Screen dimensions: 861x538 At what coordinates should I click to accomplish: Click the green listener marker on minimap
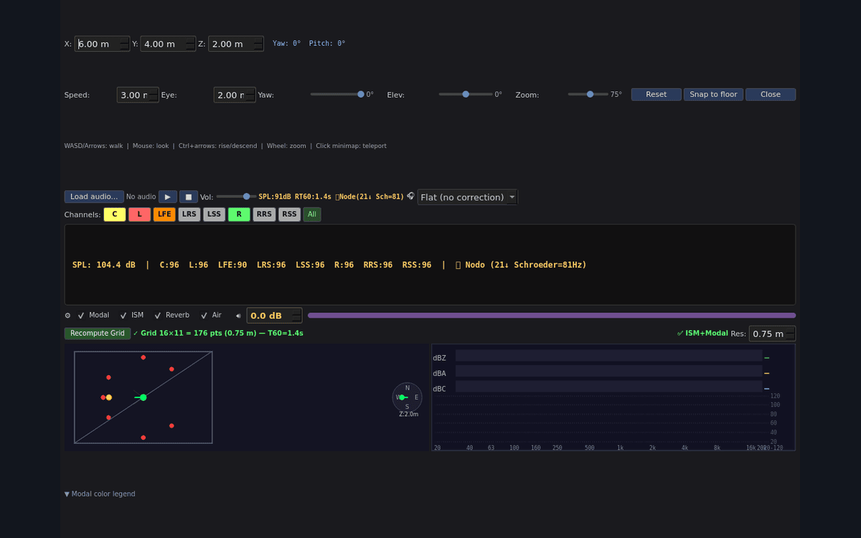(143, 397)
